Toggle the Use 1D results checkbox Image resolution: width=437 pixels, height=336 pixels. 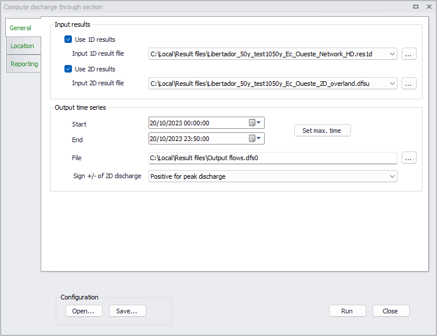click(68, 39)
